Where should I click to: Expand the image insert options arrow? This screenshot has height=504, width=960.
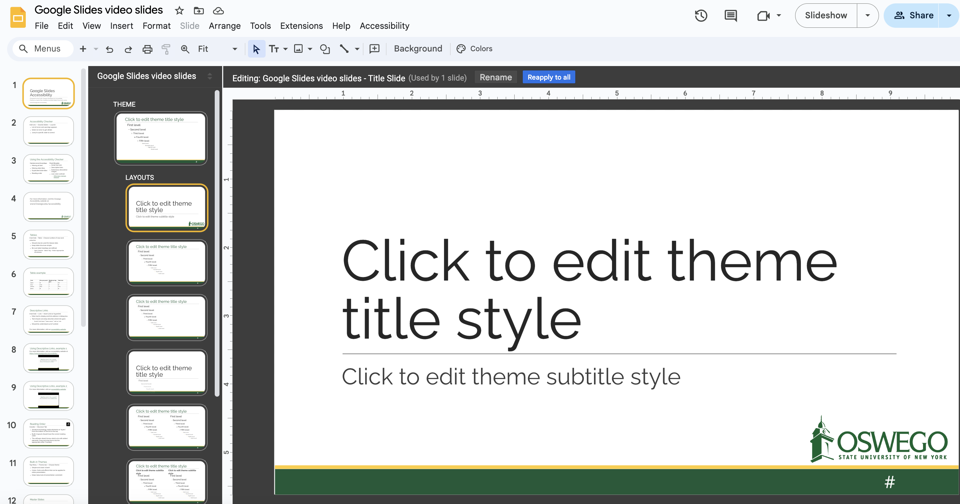(x=310, y=49)
